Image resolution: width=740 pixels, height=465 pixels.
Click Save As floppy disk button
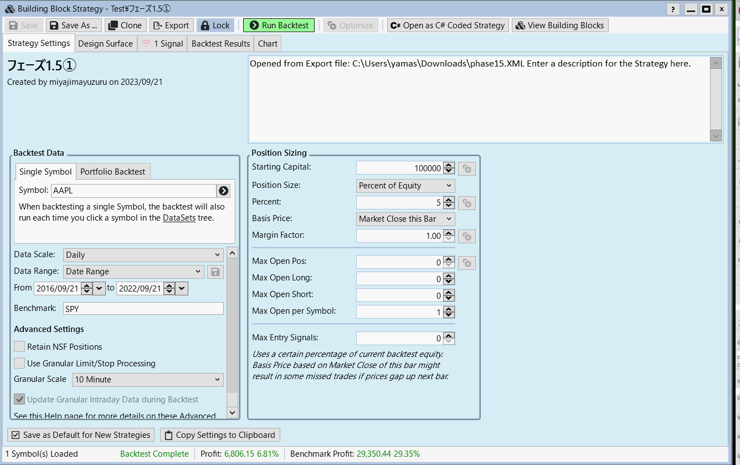coord(74,25)
